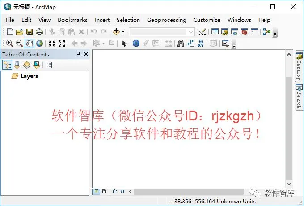Open the Table Of Contents window icon
Screen dimensions: 304x206
tap(215, 32)
